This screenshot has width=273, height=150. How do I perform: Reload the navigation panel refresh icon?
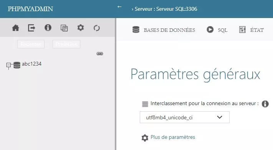[x=97, y=28]
